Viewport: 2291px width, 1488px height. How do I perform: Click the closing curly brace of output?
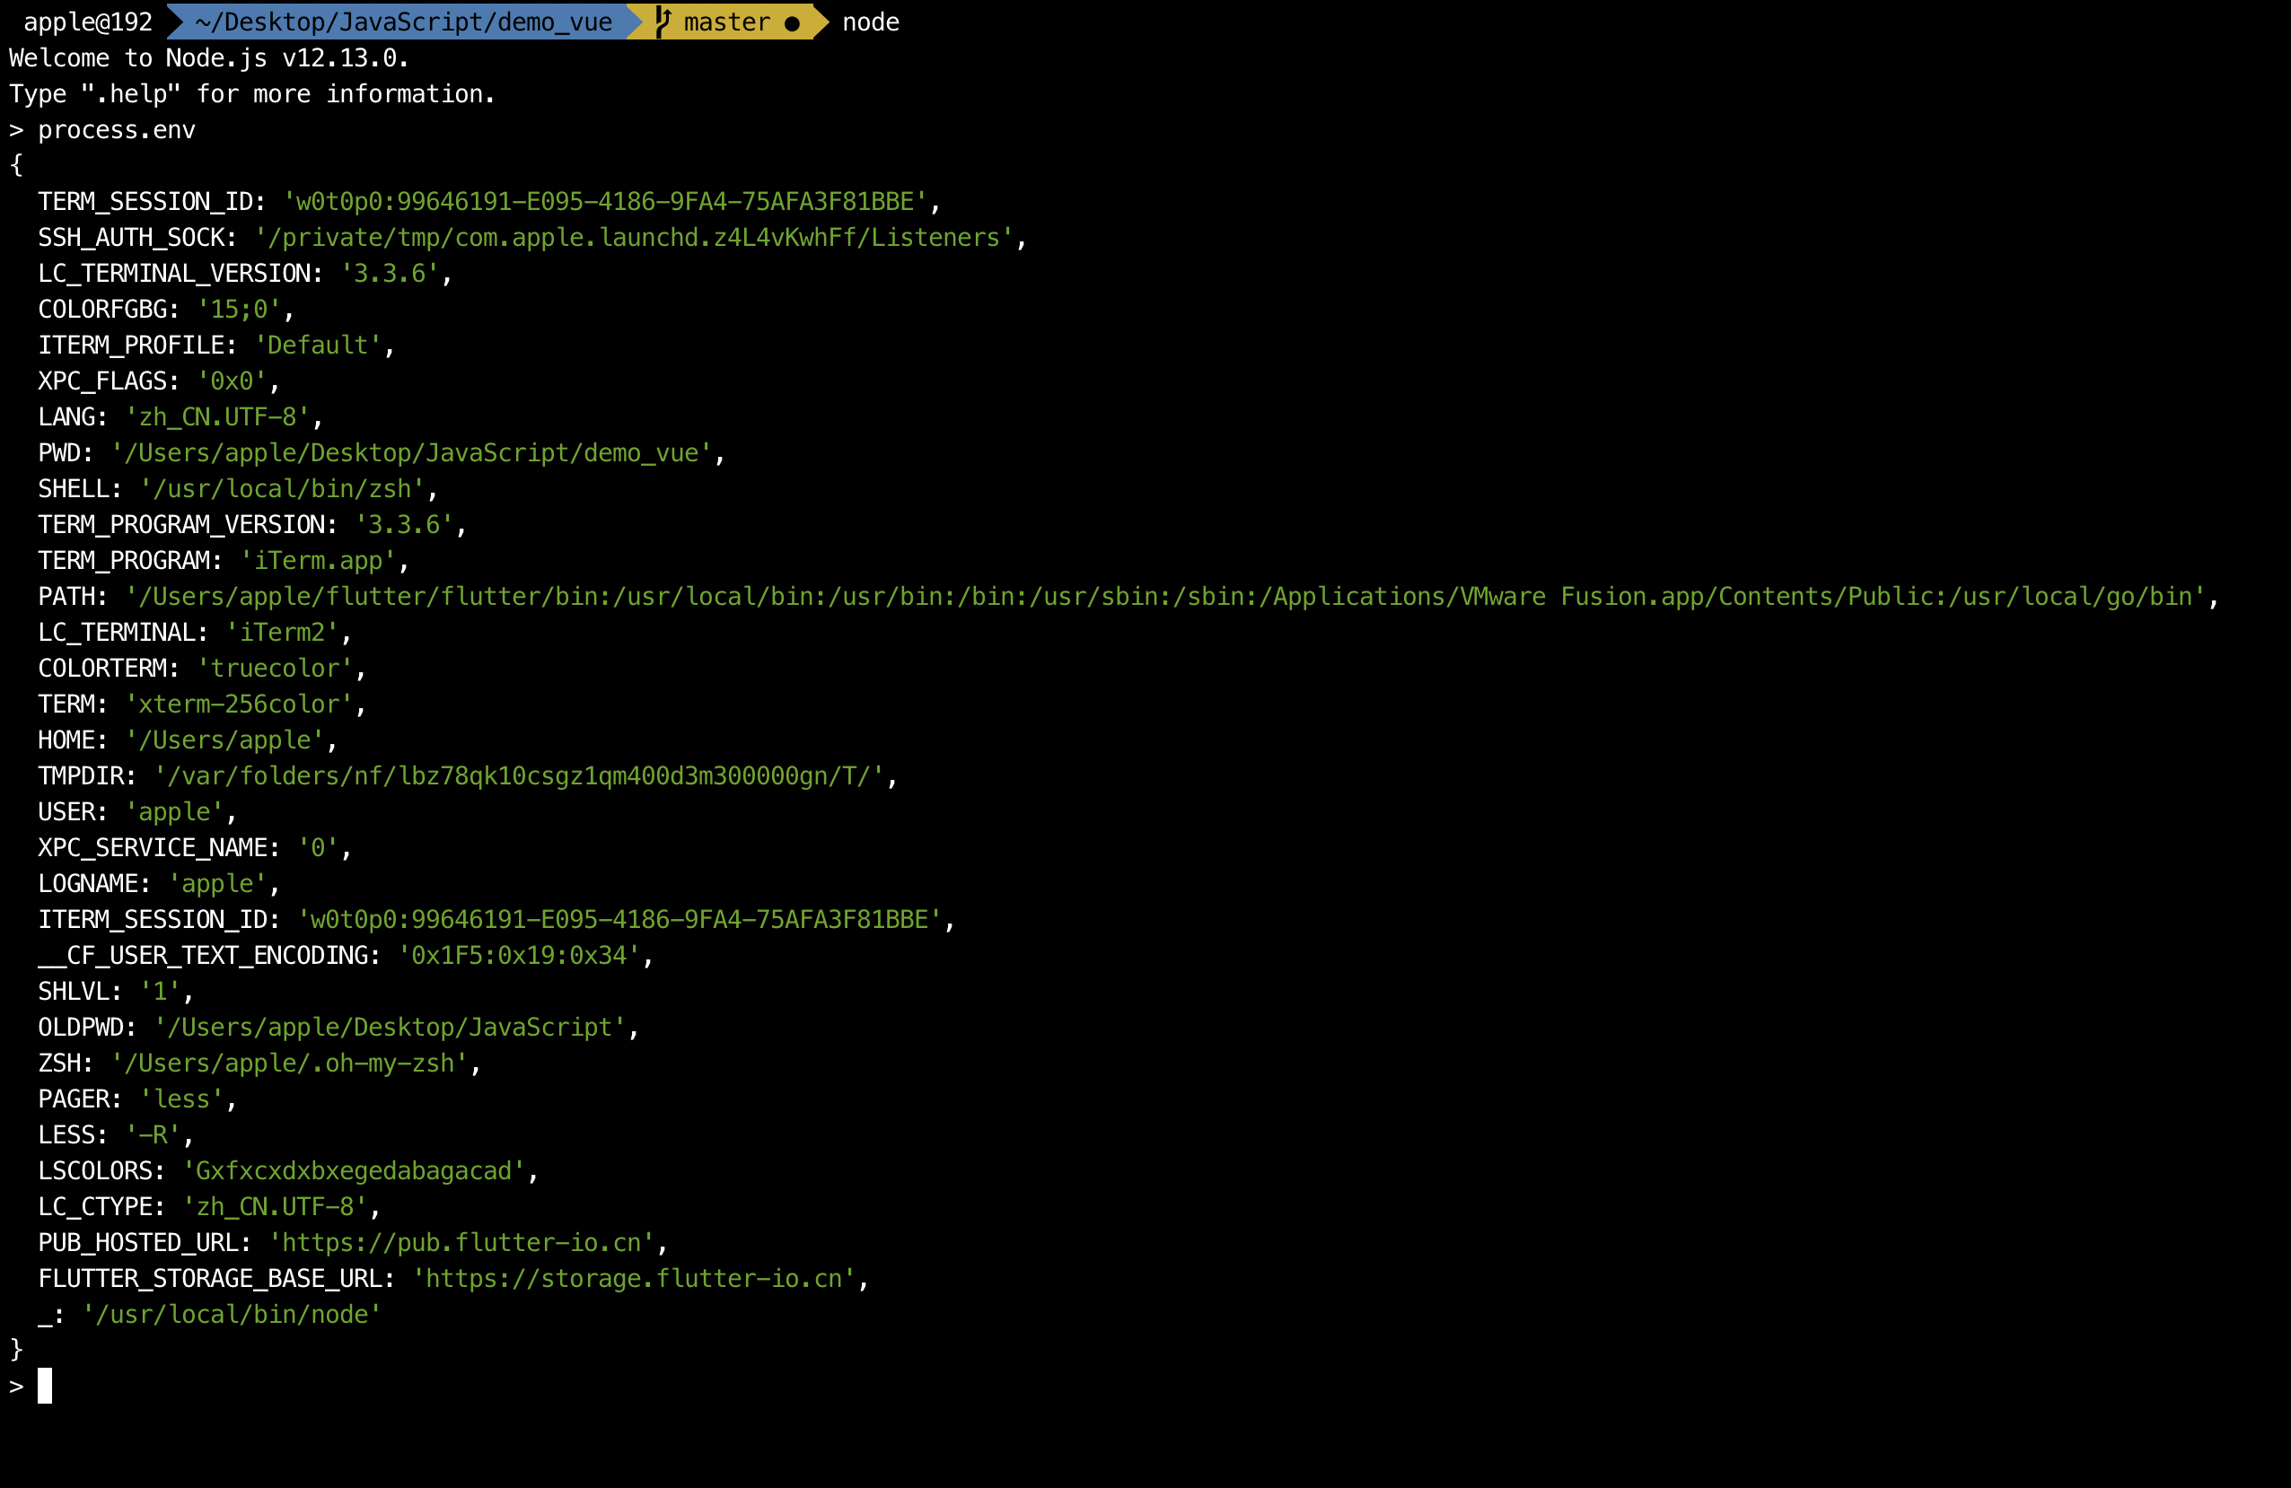pyautogui.click(x=16, y=1350)
